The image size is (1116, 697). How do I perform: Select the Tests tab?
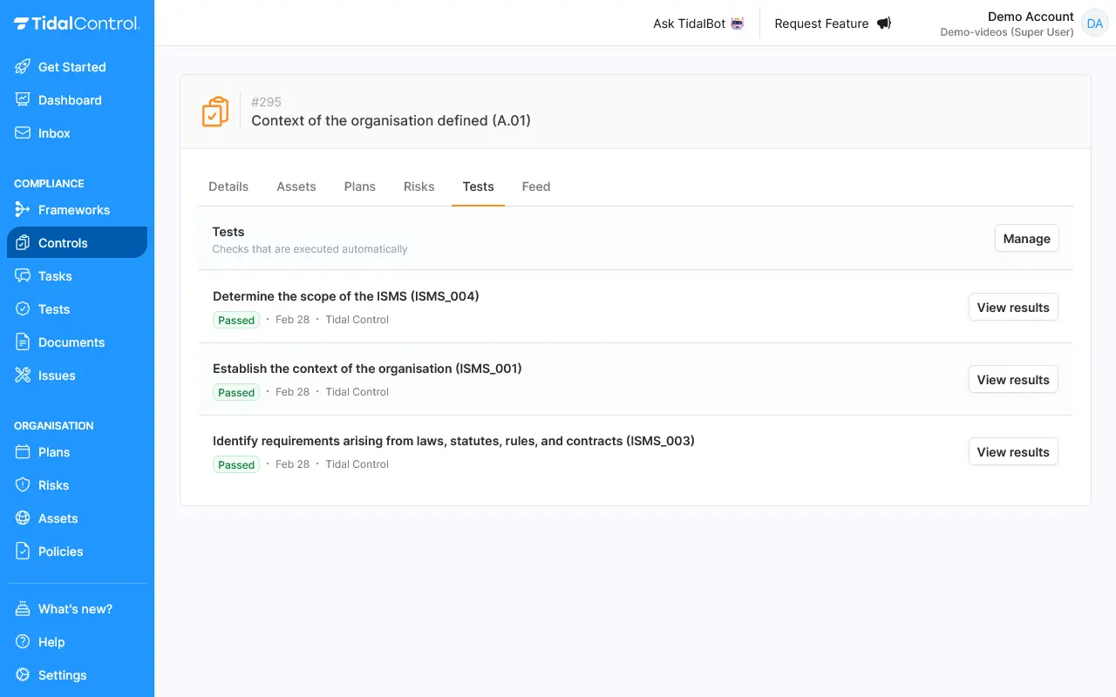(479, 186)
